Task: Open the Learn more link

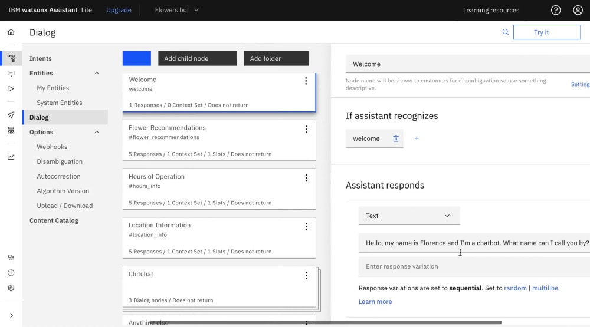Action: click(x=375, y=302)
